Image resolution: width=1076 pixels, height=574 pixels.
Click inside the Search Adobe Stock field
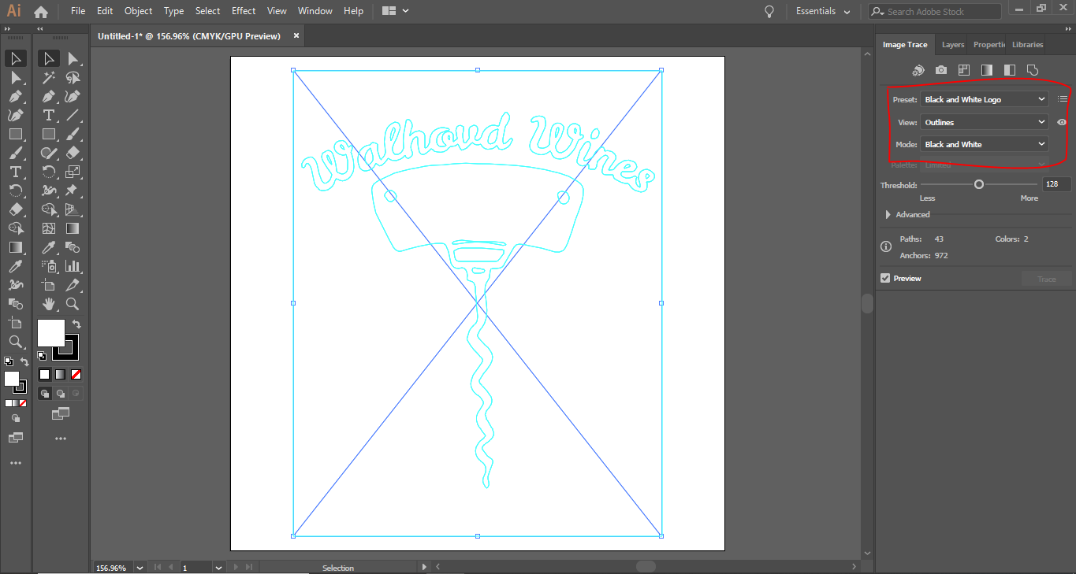click(934, 11)
